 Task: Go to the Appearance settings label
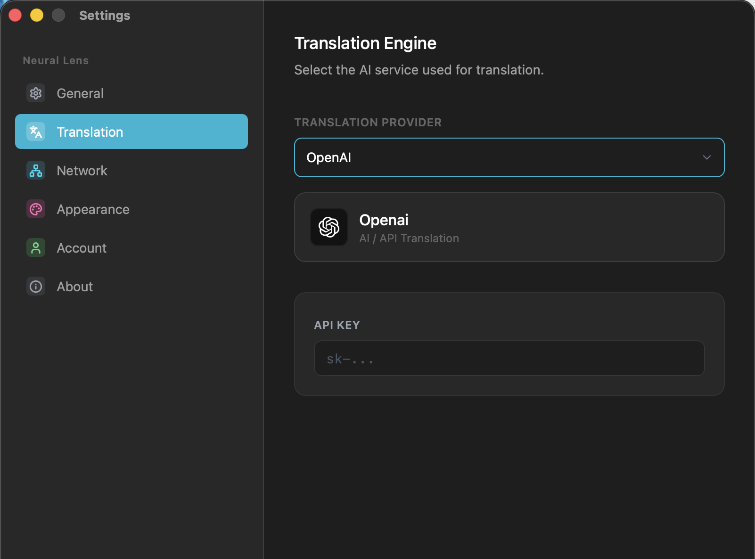pos(93,209)
